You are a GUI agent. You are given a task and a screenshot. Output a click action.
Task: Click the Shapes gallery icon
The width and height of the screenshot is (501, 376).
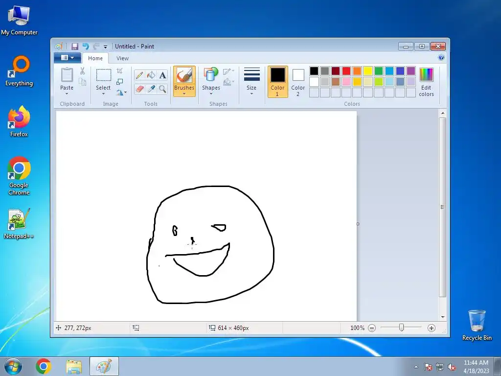[x=210, y=74]
